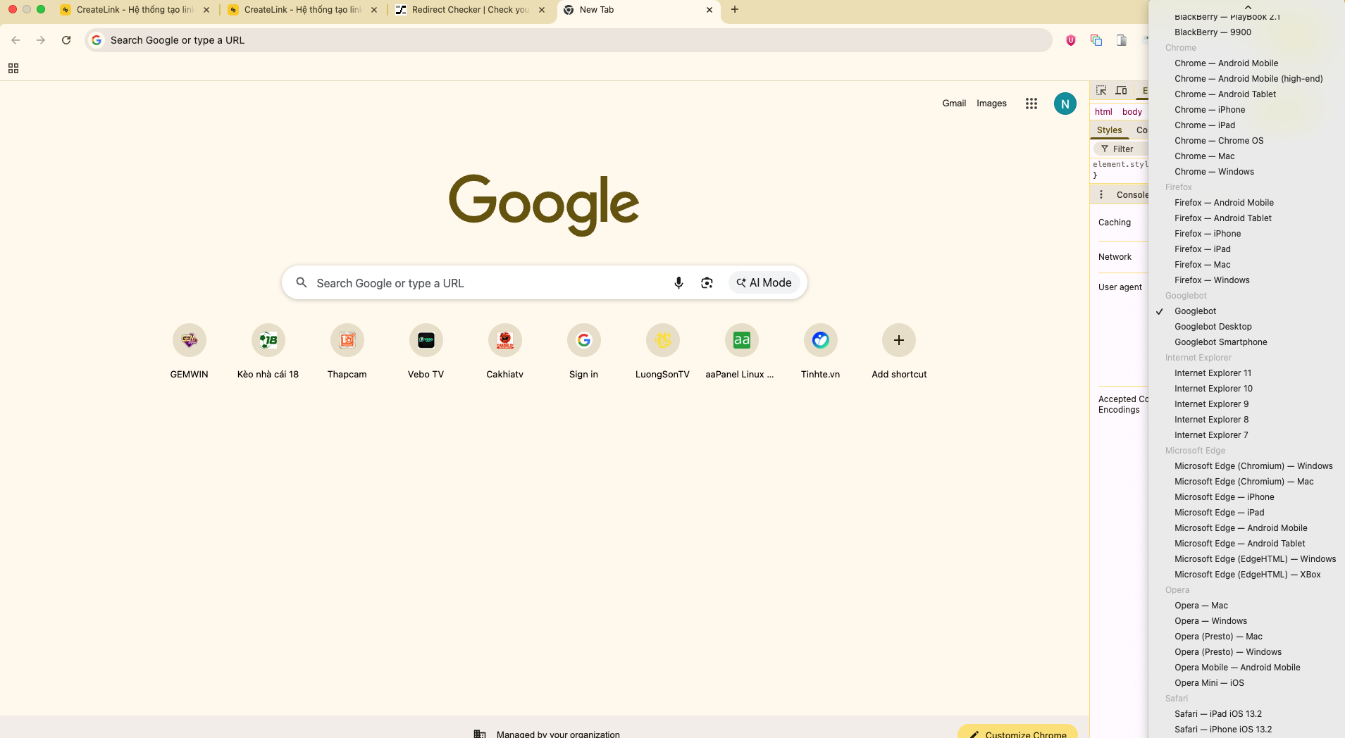Viewport: 1345px width, 738px height.
Task: Open the apps grid in bookmarks bar
Action: 13,68
